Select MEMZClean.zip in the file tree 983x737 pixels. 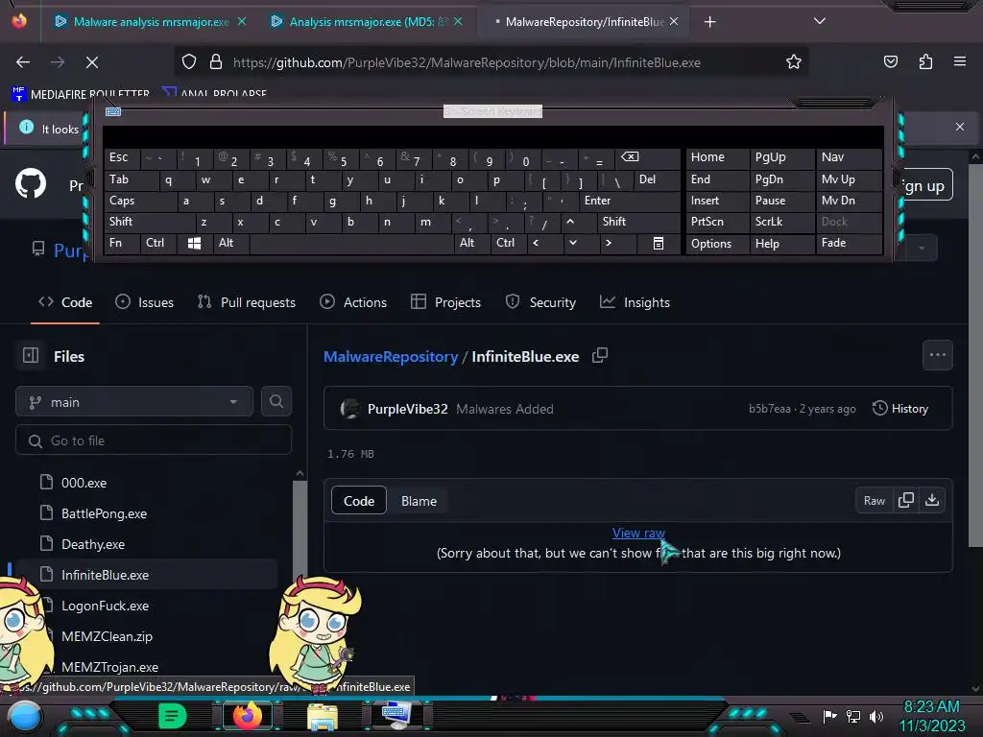(108, 637)
